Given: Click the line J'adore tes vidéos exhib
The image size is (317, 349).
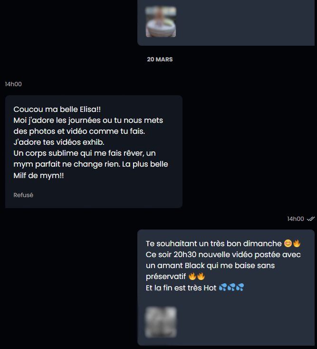Looking at the screenshot, I should click(59, 142).
